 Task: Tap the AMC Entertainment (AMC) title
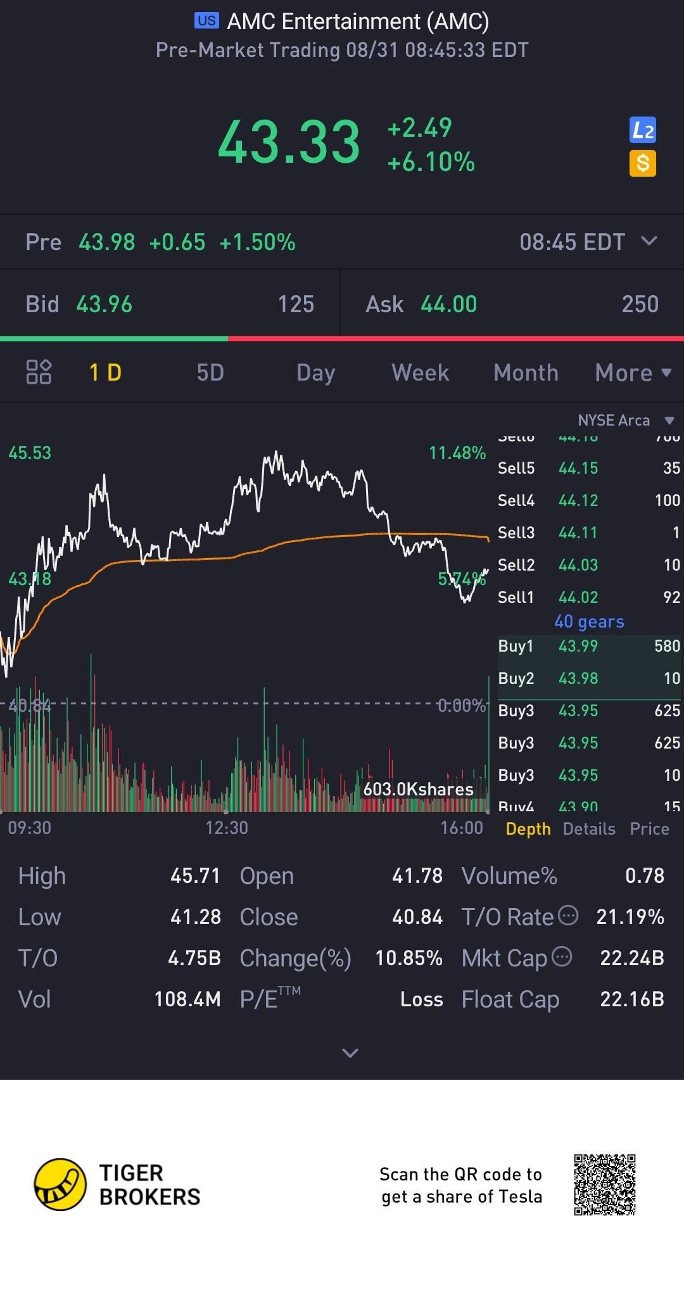pos(358,21)
